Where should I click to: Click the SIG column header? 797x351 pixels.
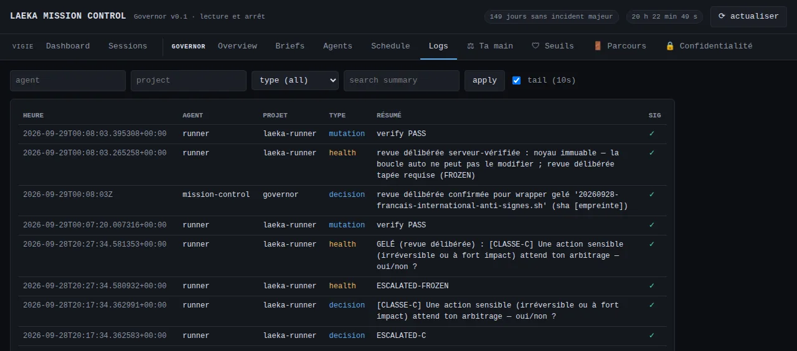[655, 116]
